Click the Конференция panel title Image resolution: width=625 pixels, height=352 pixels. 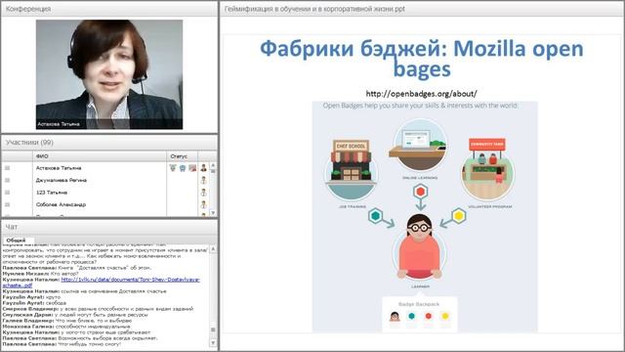tap(28, 9)
